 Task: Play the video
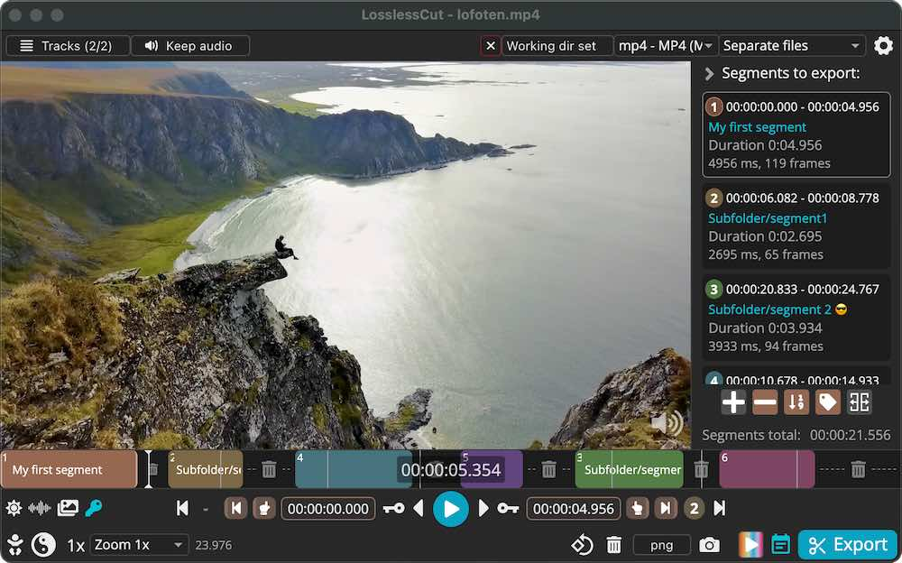coord(451,508)
